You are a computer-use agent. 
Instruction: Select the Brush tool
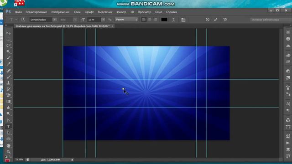[8, 77]
